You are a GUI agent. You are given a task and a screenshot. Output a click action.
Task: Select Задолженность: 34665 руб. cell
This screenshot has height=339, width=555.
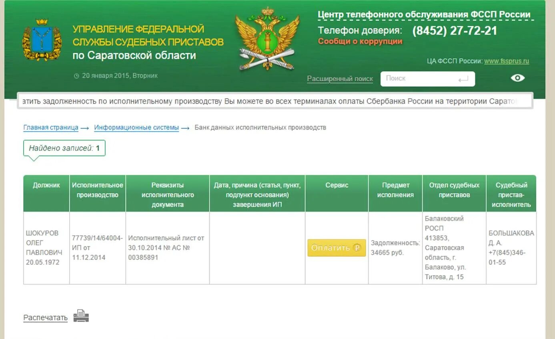tap(395, 248)
